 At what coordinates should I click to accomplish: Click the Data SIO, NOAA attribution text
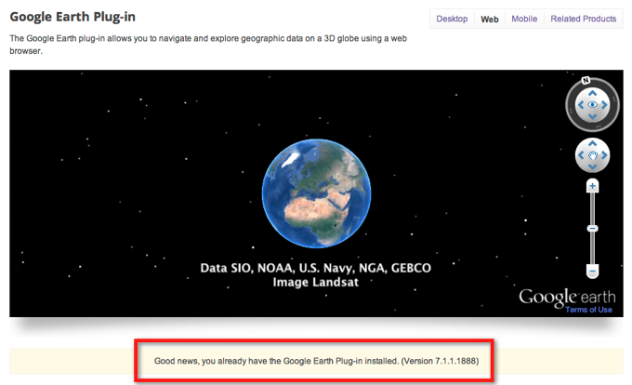click(x=316, y=268)
